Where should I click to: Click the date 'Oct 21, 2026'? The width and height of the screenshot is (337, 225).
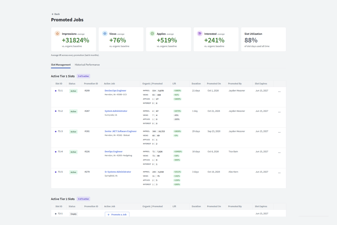click(214, 111)
